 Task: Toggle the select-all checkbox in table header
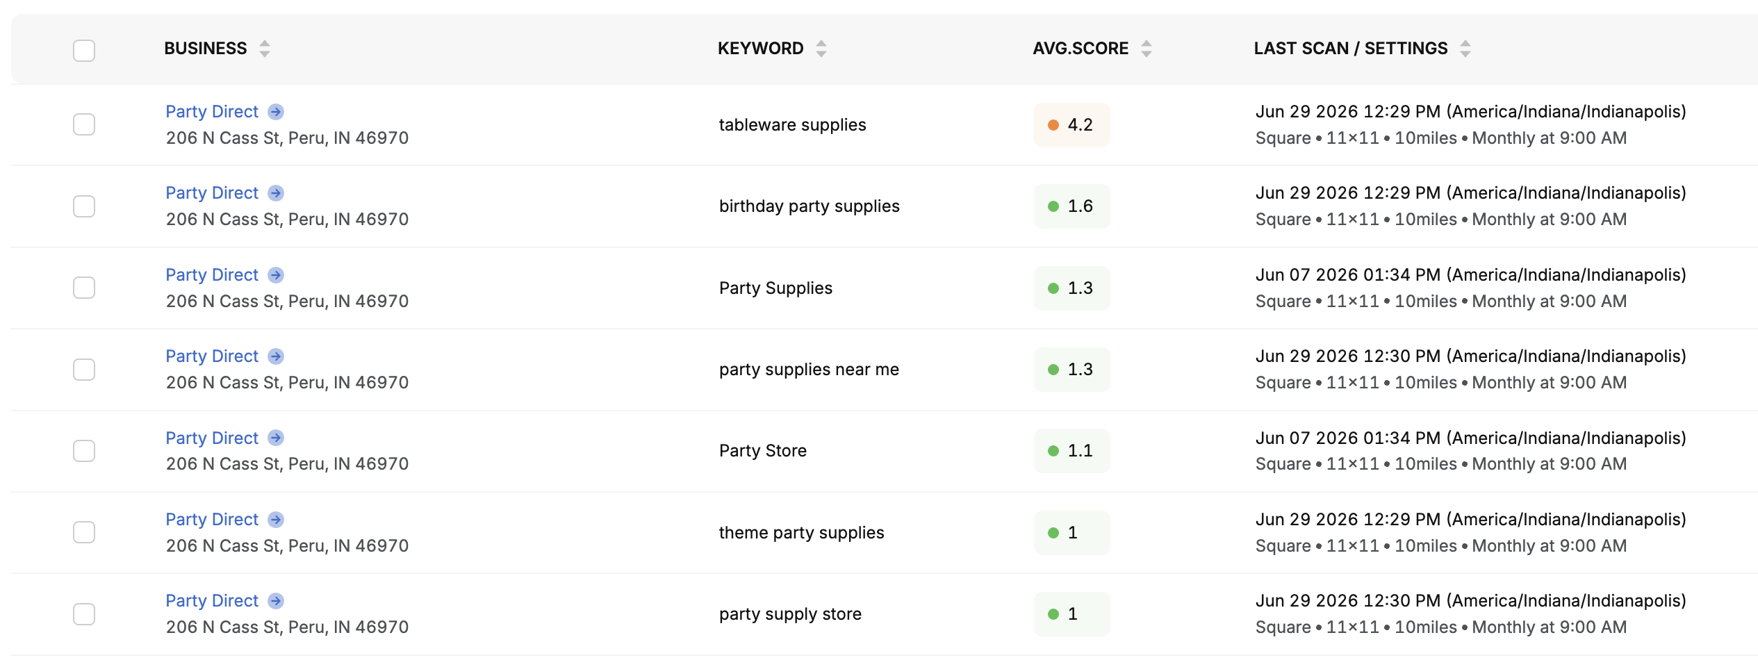(x=84, y=50)
